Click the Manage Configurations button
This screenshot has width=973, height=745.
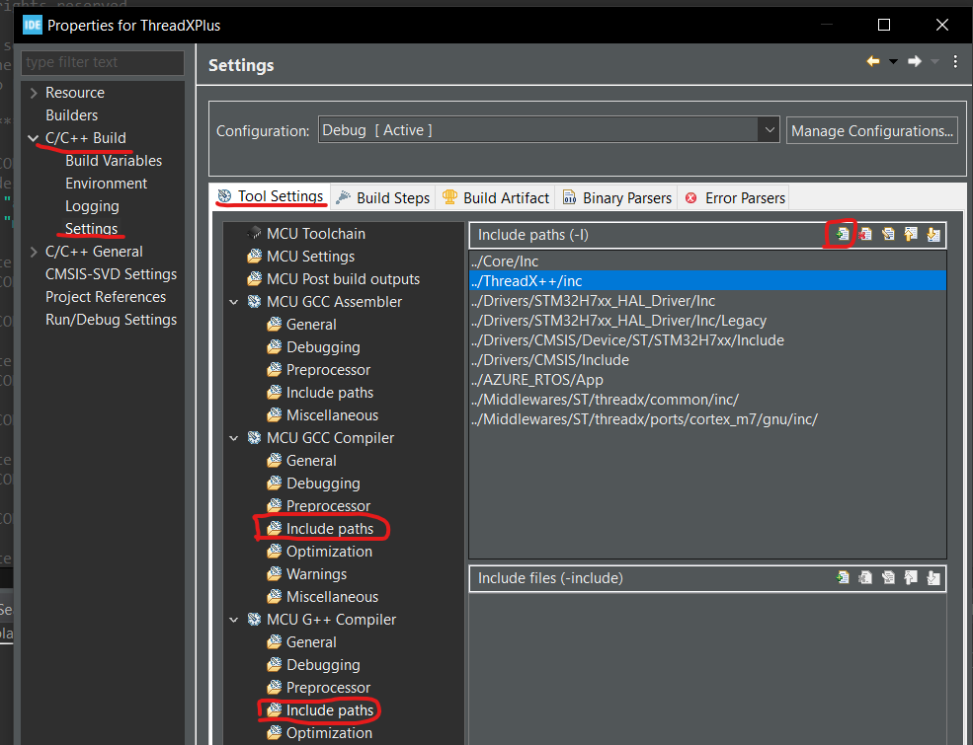pos(871,129)
